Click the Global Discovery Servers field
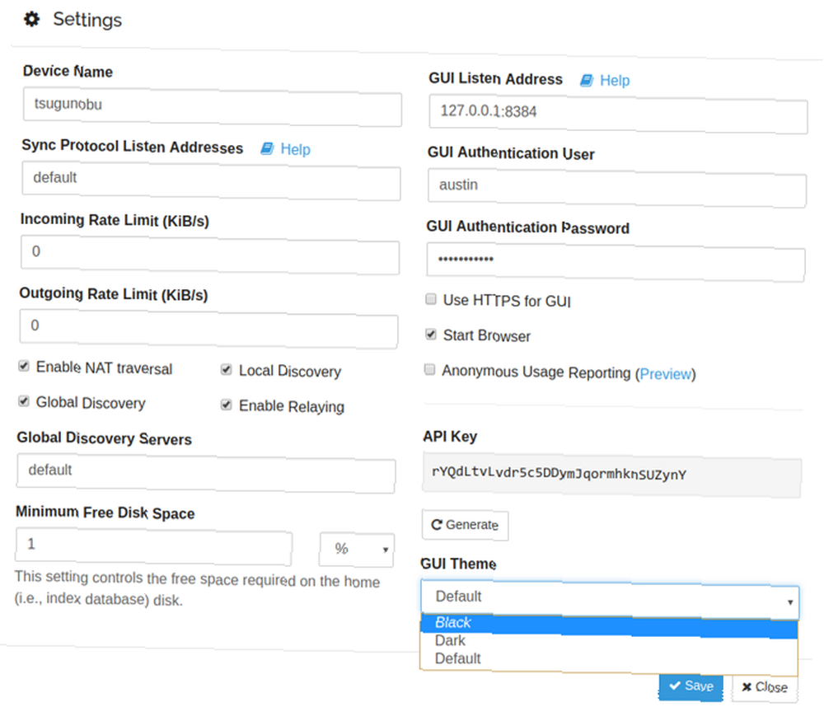Viewport: 824px width, 707px height. (x=206, y=474)
